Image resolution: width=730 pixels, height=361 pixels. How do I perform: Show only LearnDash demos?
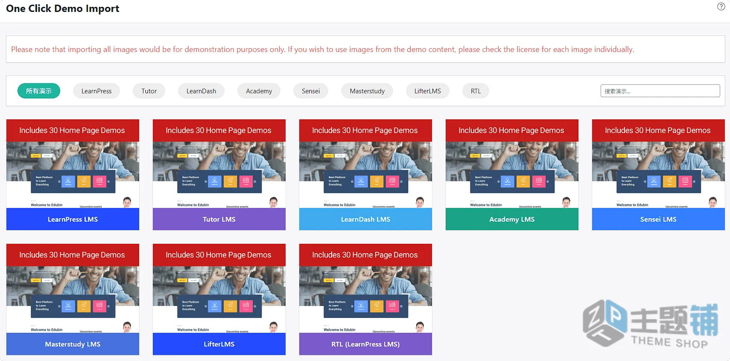click(x=201, y=91)
